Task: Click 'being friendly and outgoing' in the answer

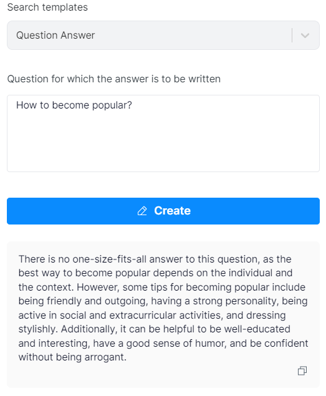Action: point(82,301)
